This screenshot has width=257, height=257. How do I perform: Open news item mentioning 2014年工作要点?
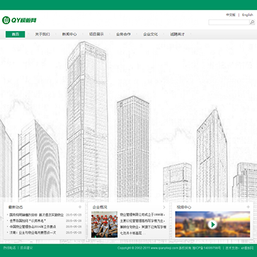[33, 227]
